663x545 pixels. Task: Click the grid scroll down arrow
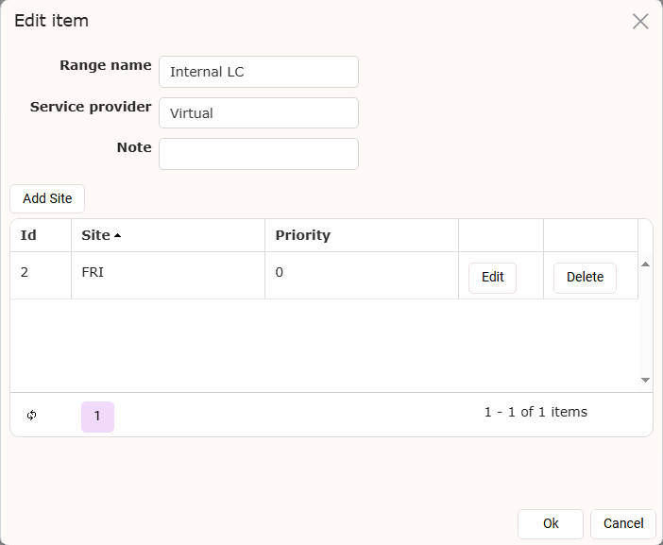[645, 380]
